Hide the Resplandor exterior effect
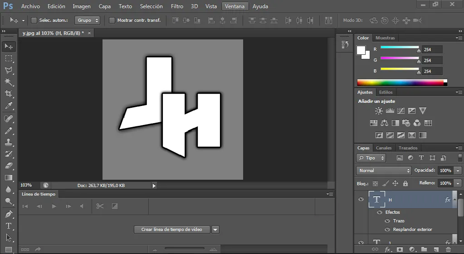The width and height of the screenshot is (464, 254). (x=387, y=230)
